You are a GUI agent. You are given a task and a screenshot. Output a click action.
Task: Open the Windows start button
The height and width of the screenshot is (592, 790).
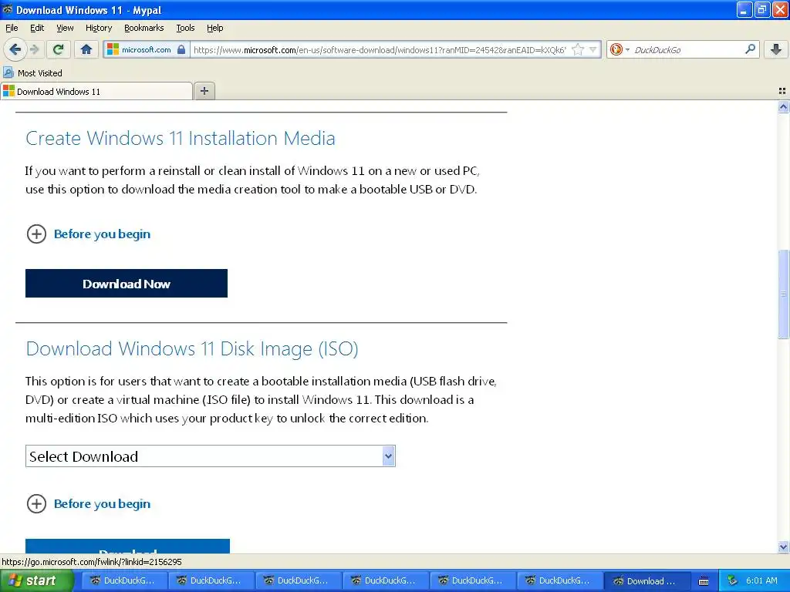point(36,580)
